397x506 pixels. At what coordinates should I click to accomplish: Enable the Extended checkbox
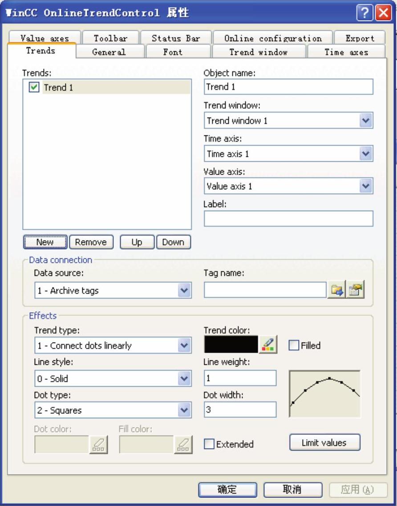209,444
